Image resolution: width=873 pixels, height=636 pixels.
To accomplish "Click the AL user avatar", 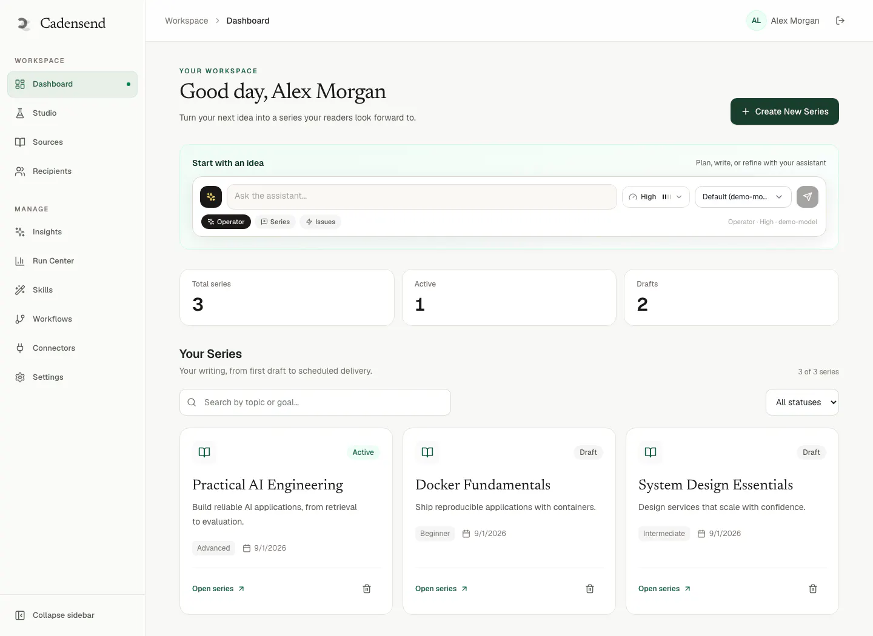I will coord(756,21).
